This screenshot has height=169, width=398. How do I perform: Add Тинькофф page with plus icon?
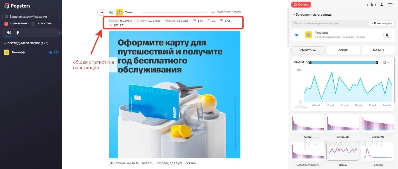tap(57, 52)
